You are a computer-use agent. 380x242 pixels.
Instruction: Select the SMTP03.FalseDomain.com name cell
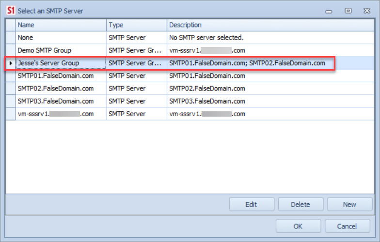point(61,101)
